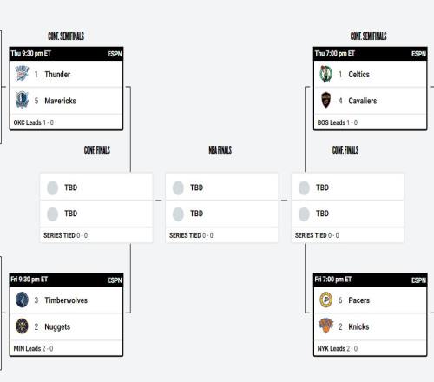
Task: Open the MIN Leads 2-0 series status
Action: click(33, 348)
